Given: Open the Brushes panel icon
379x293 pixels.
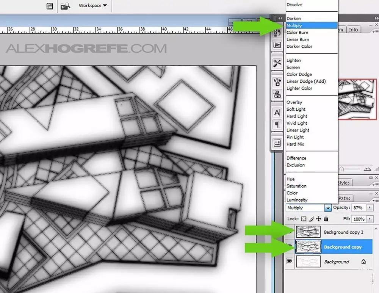Looking at the screenshot, I should point(277,82).
